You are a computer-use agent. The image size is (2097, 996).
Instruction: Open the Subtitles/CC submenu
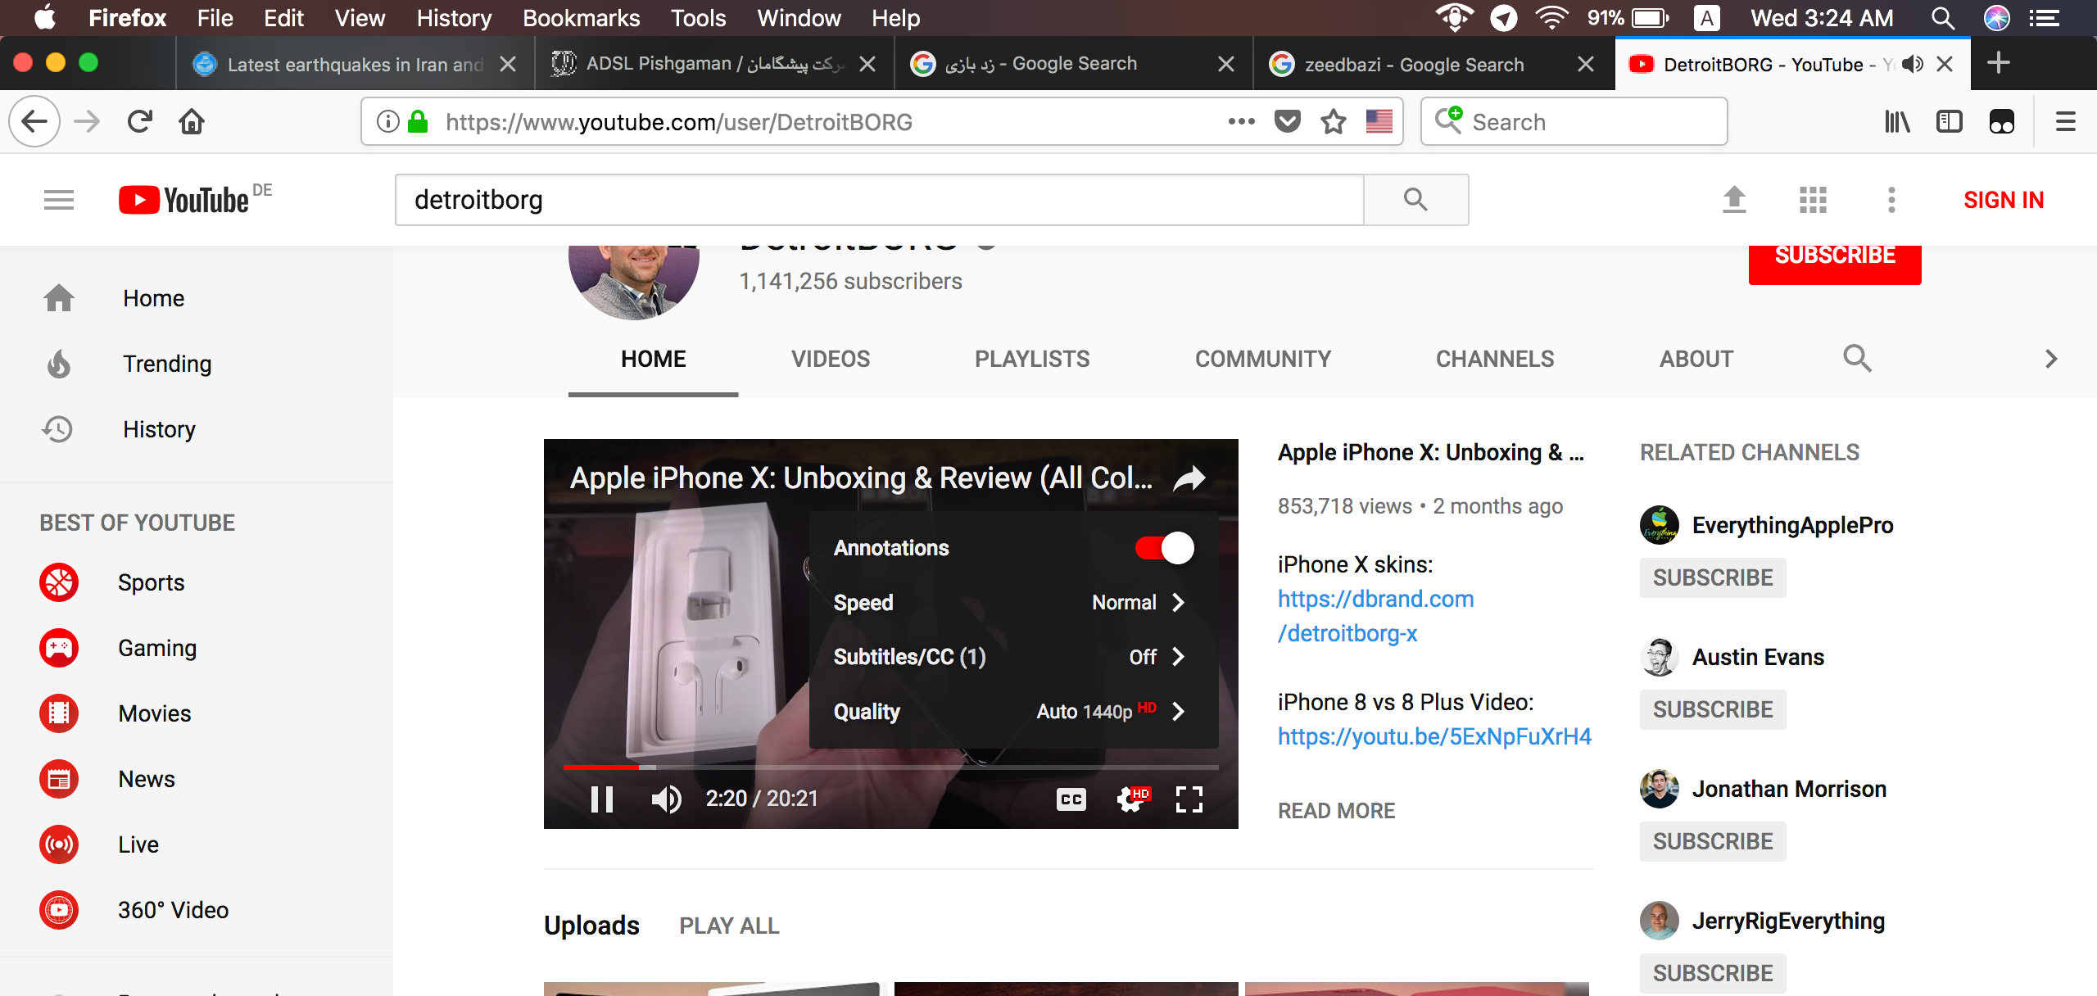tap(1014, 657)
